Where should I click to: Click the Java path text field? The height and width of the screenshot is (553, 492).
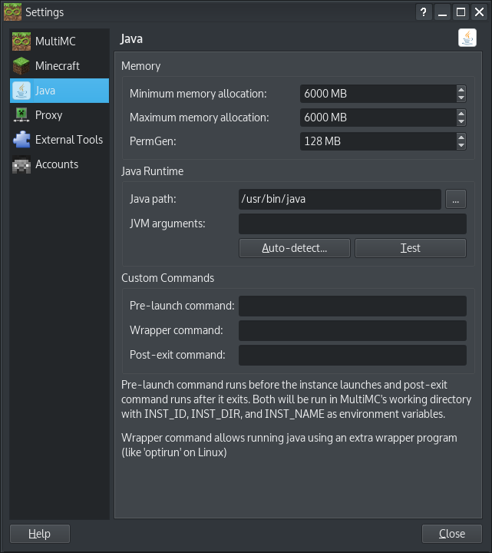[340, 199]
